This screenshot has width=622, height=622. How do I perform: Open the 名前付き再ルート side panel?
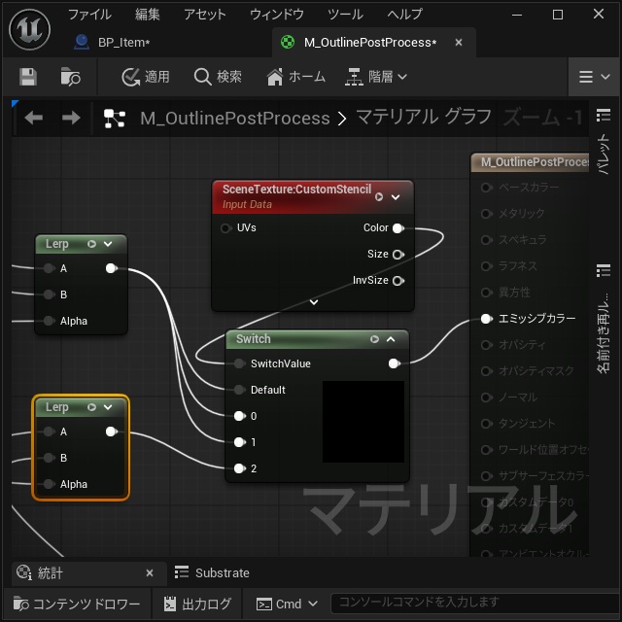tap(604, 332)
